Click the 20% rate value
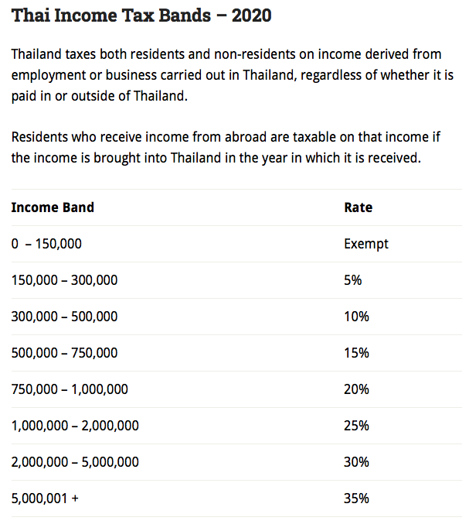 coord(356,389)
